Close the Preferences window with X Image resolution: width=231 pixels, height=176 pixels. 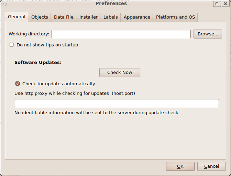(225, 4)
